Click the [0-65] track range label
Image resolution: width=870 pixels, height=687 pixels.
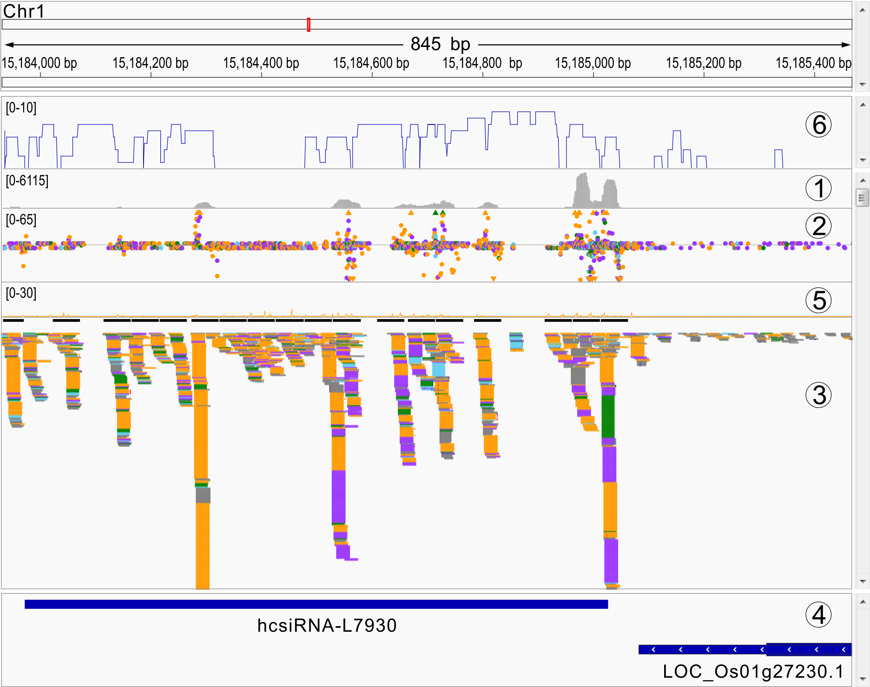[21, 219]
